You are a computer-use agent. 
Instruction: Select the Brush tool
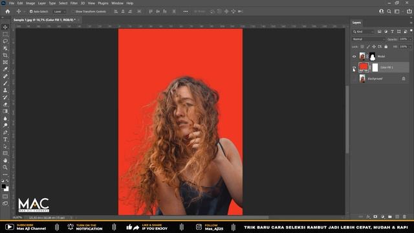tap(5, 83)
